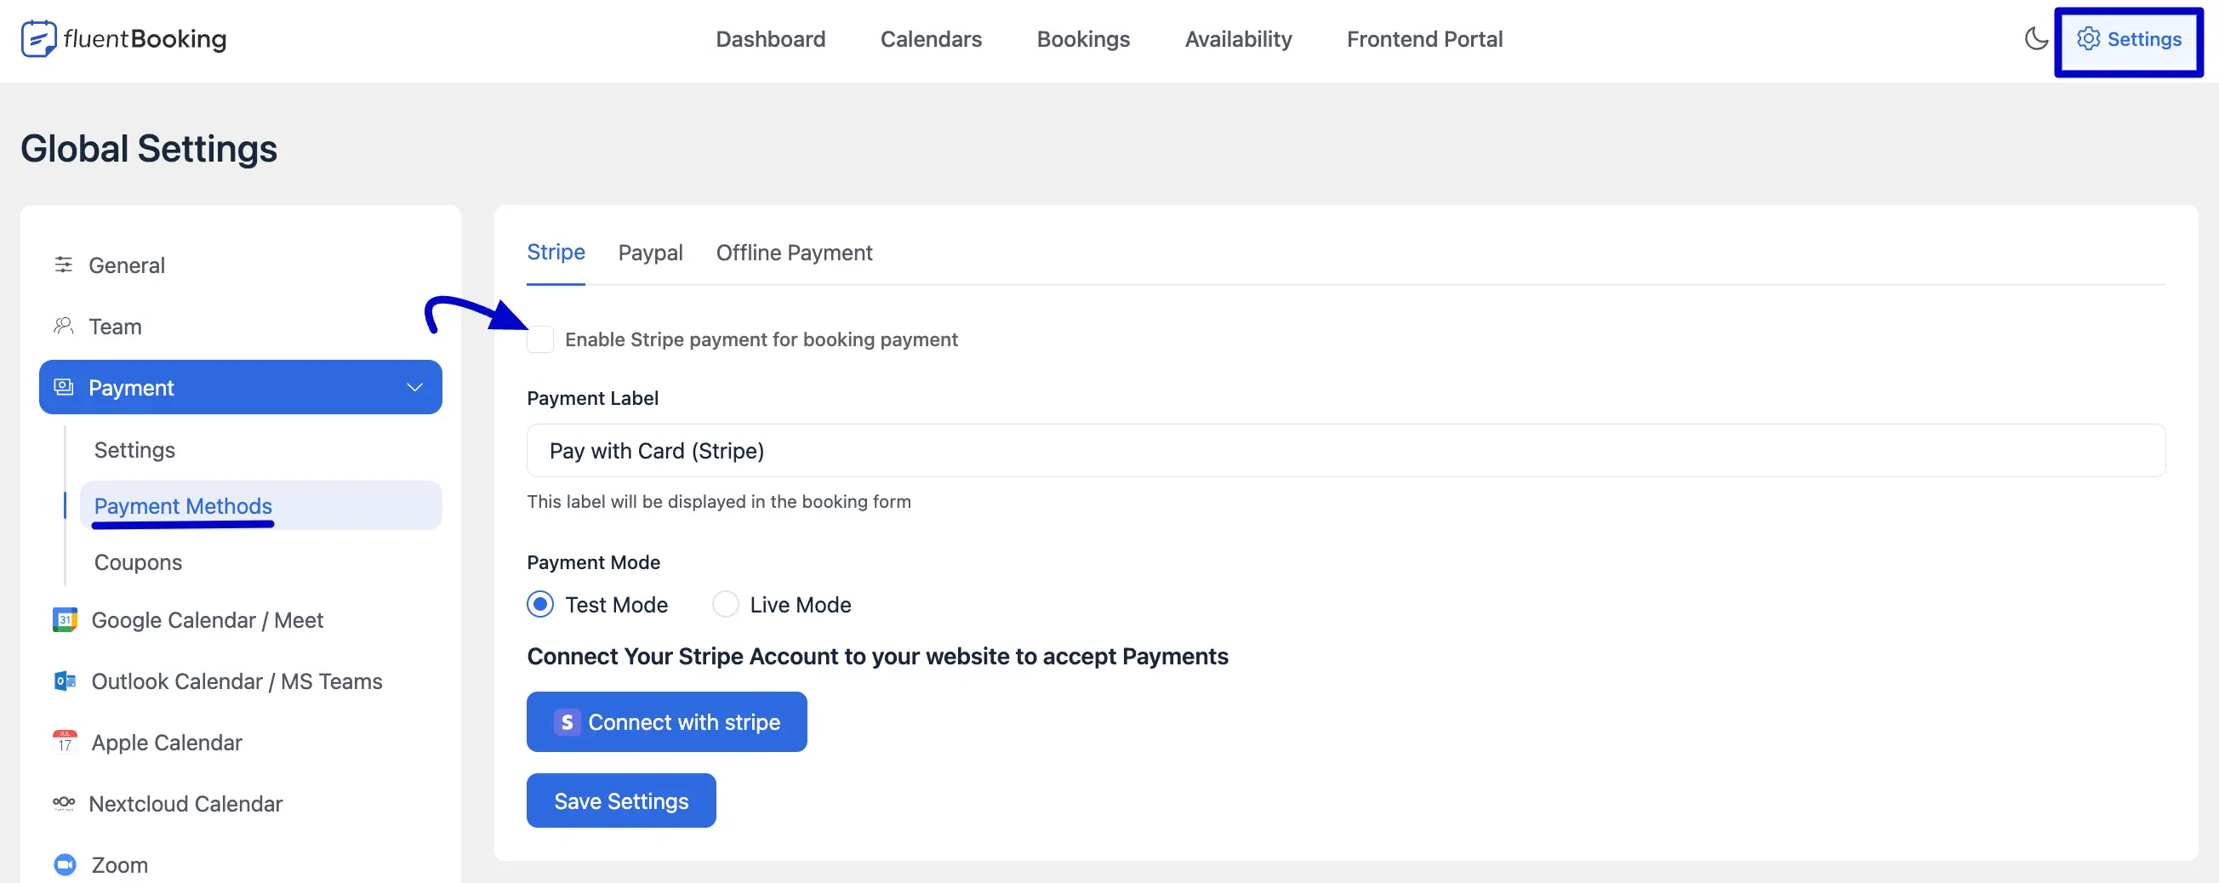This screenshot has height=883, width=2219.
Task: Open Team settings in sidebar
Action: 240,326
